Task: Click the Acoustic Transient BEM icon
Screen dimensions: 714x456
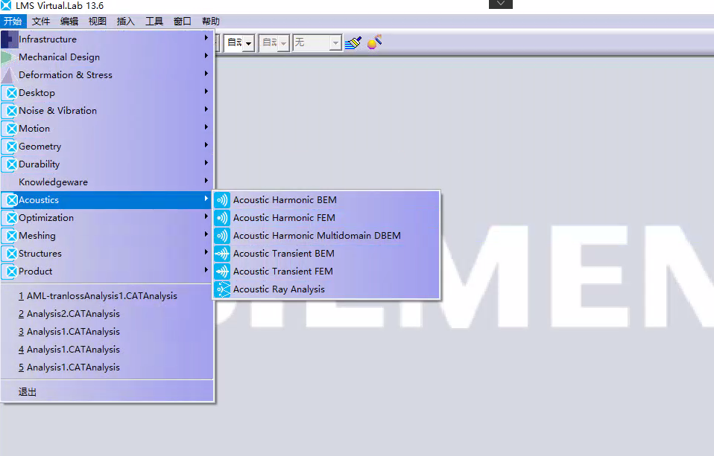Action: [x=222, y=253]
